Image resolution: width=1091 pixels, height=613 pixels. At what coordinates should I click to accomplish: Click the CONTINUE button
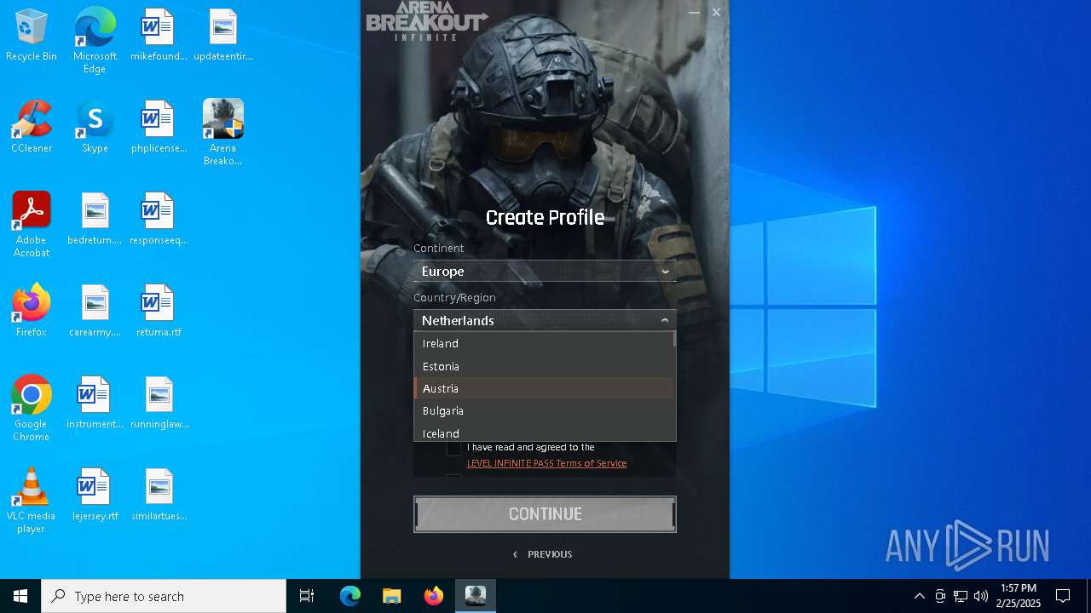point(545,514)
